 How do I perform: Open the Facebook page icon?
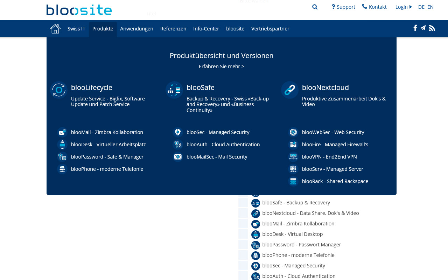click(x=415, y=28)
